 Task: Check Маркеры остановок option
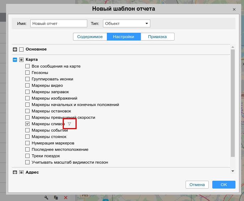[27, 111]
